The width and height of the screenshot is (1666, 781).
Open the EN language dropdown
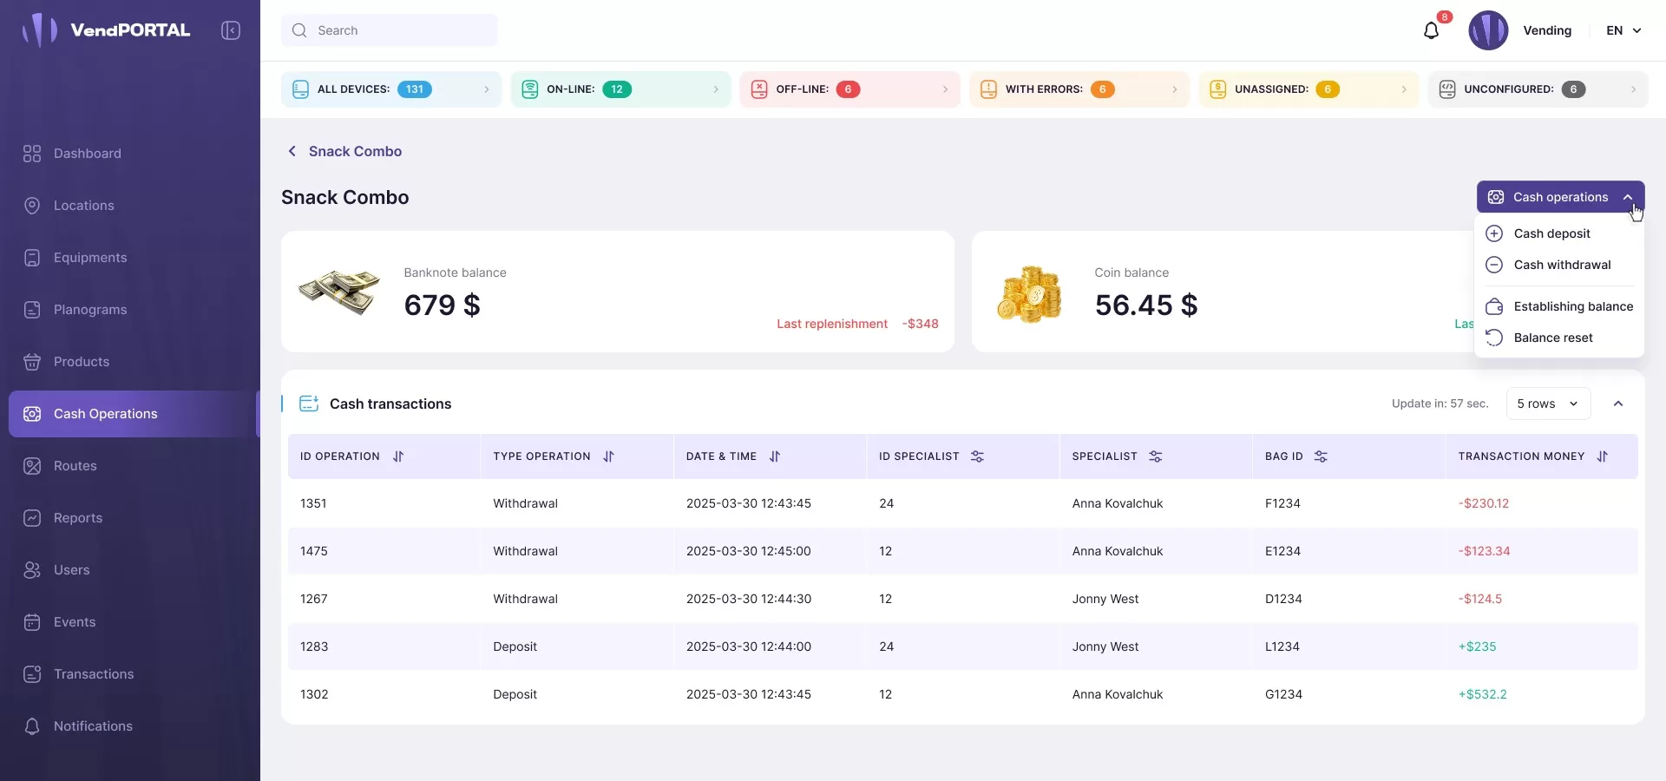click(x=1623, y=30)
